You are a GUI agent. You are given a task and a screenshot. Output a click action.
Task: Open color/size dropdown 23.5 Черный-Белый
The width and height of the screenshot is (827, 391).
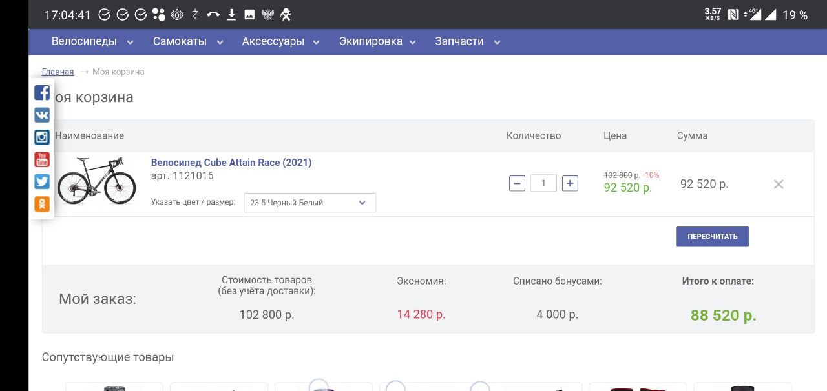309,203
